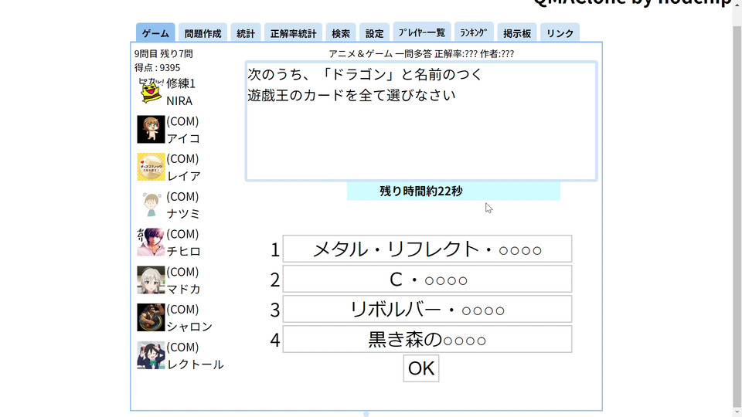Click the player name シャロン
Viewport: 742px width, 417px height.
(x=189, y=327)
